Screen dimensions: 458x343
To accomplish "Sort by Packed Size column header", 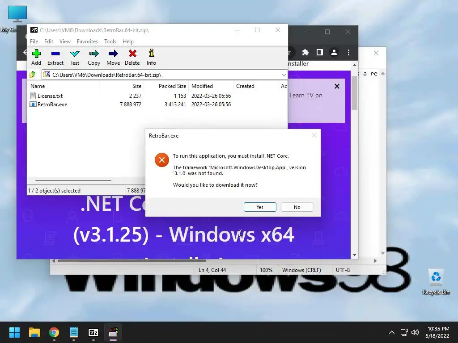I will click(x=166, y=86).
